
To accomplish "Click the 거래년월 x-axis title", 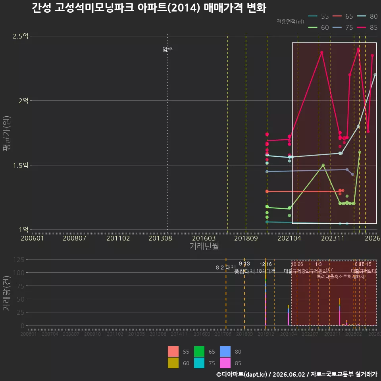I will tap(204, 246).
